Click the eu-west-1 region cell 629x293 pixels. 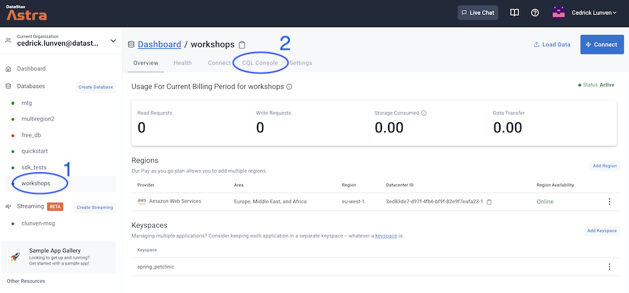(353, 202)
